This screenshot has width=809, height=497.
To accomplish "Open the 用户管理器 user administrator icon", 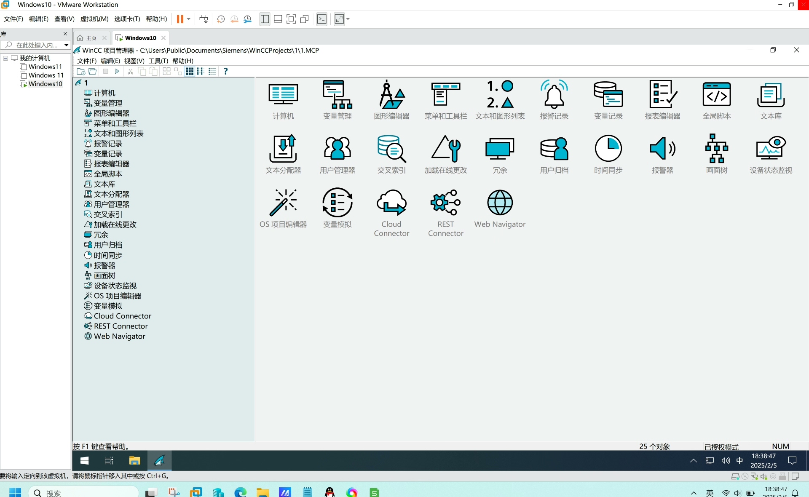I will click(x=337, y=155).
